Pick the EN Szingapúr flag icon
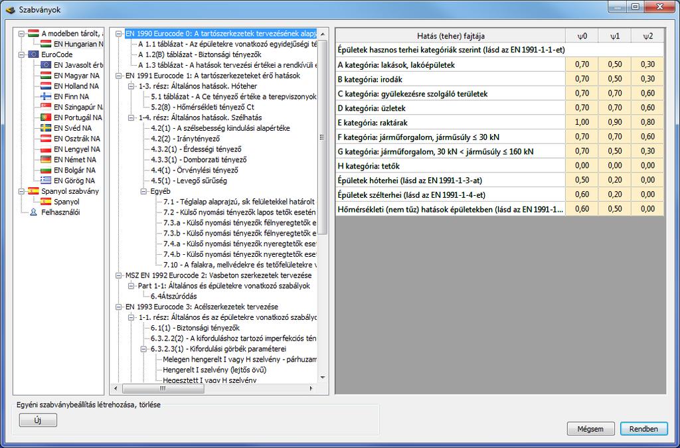Screen dimensions: 680x448 (x=46, y=107)
